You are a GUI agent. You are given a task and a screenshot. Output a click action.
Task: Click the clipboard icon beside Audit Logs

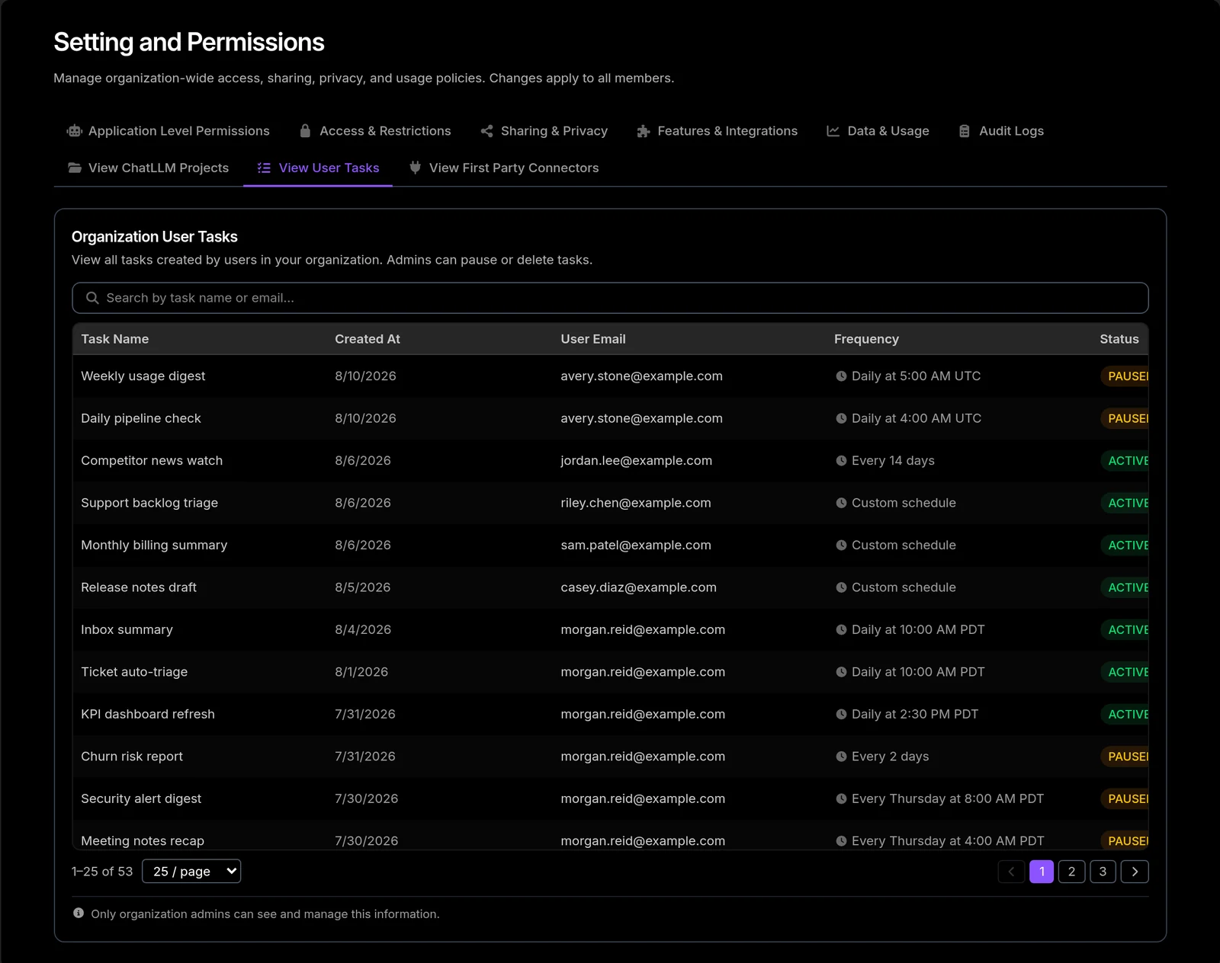coord(965,131)
